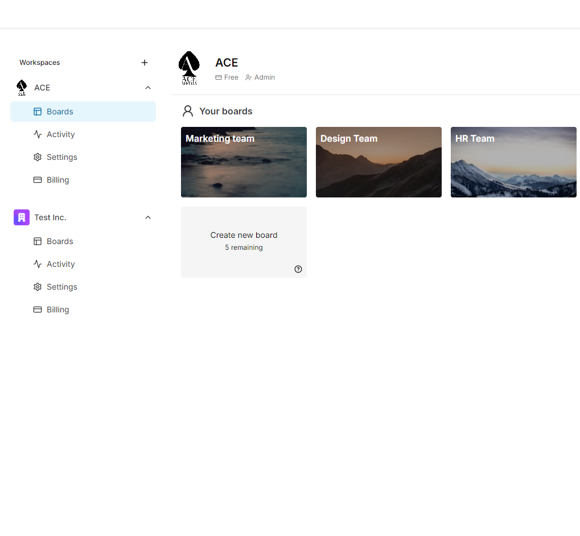Open the Marketing team board
The image size is (580, 536).
(x=244, y=162)
